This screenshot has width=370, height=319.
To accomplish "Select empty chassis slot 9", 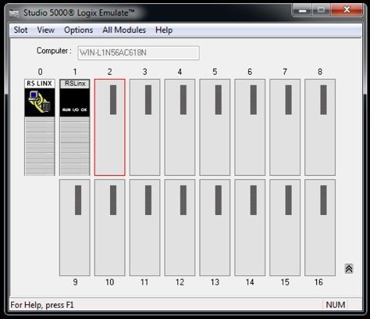I will tap(75, 228).
